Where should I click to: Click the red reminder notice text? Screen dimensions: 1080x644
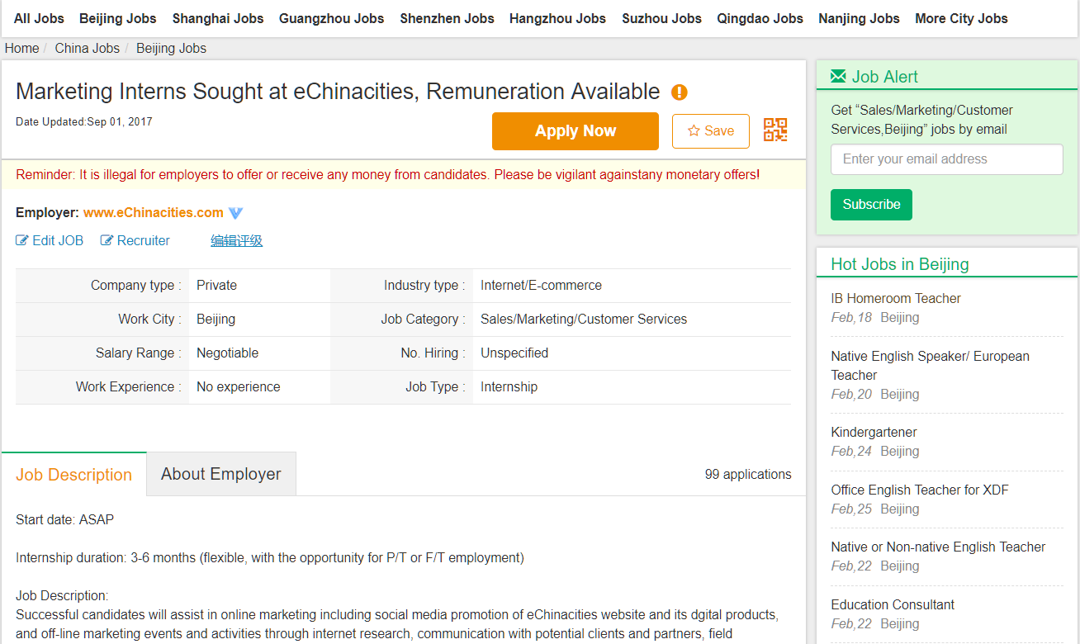[387, 175]
